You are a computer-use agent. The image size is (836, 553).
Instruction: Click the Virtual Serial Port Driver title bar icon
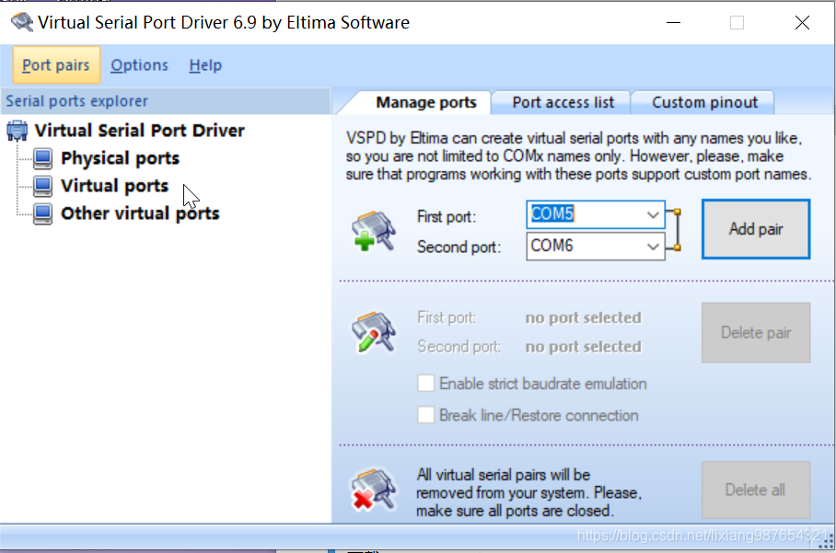coord(22,22)
